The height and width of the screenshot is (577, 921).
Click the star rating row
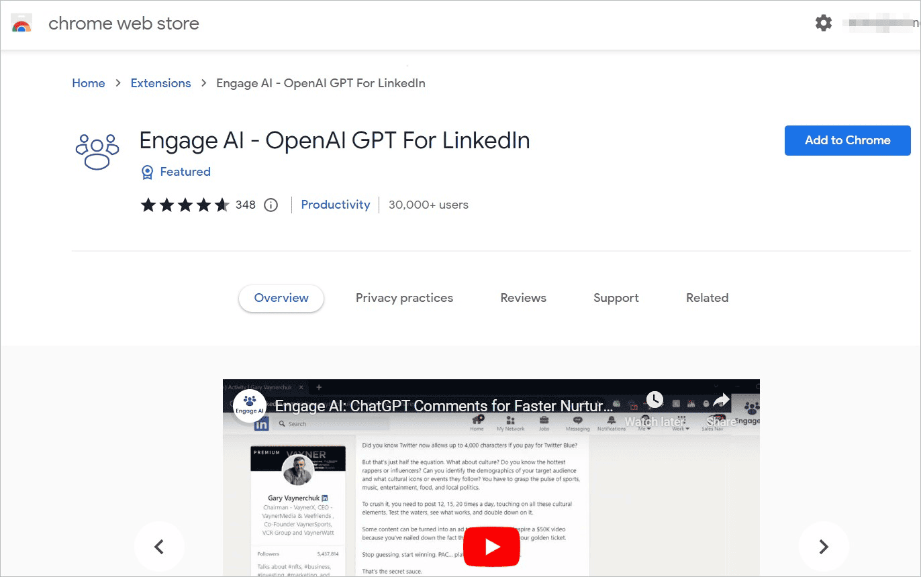[x=185, y=205]
